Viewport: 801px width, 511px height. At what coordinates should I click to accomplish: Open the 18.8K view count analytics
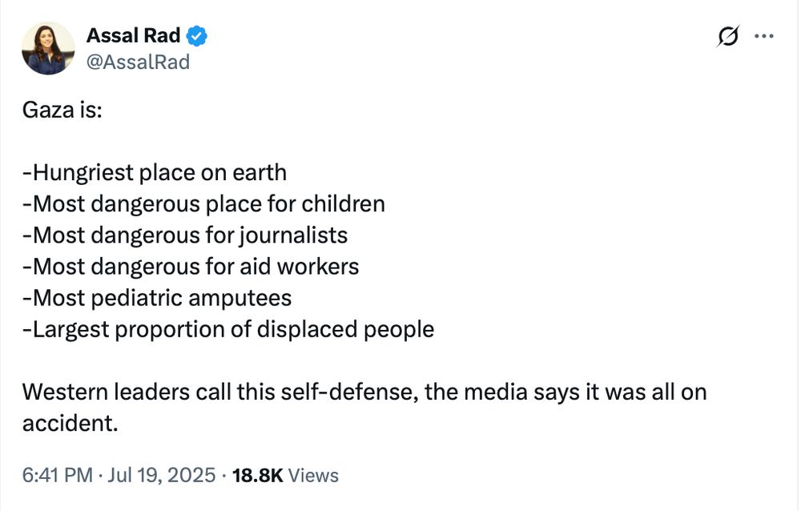coord(257,475)
